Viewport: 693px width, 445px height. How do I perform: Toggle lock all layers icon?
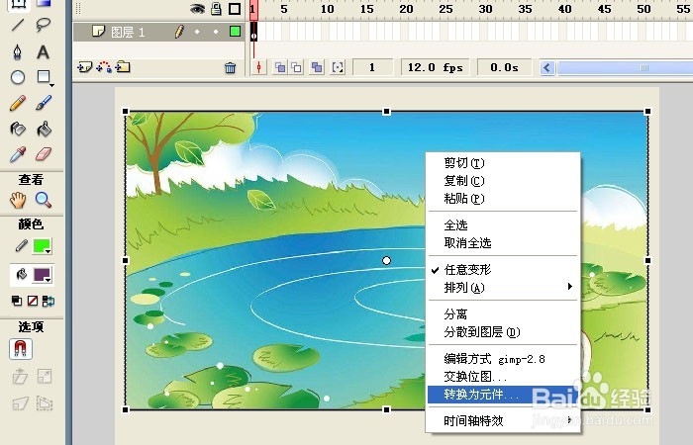[216, 8]
